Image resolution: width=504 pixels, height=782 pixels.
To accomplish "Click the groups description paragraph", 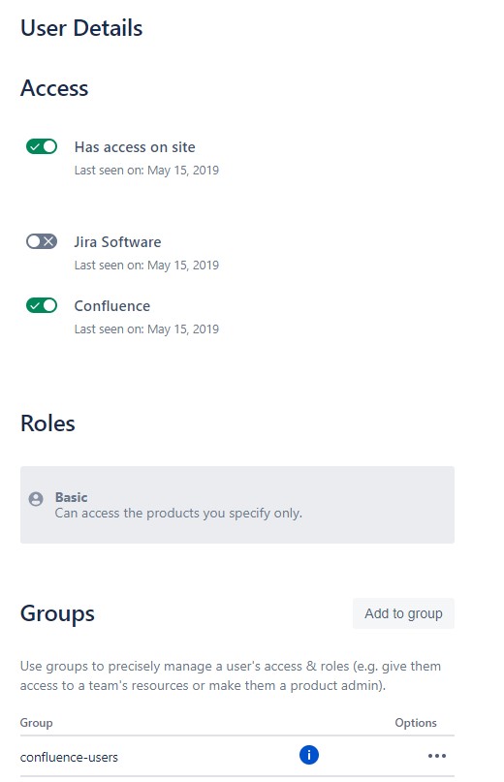I will pos(231,675).
